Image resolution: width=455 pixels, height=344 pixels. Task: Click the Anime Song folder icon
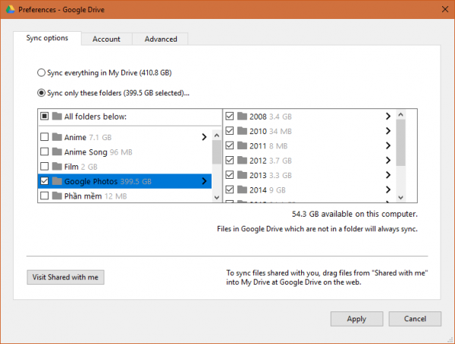tap(57, 152)
